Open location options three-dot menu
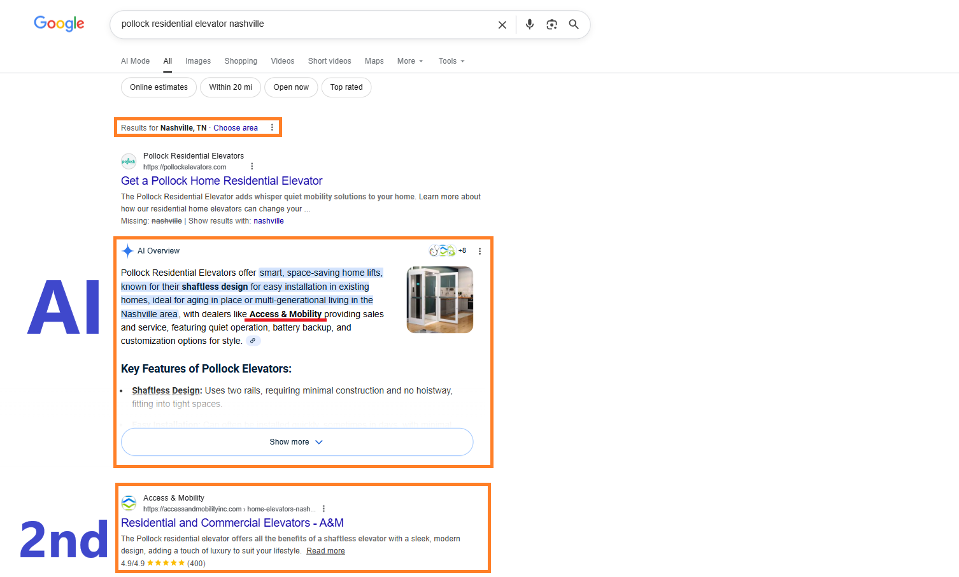 [272, 127]
